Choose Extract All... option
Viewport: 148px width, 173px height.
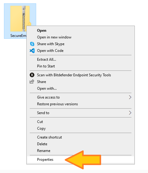tap(47, 59)
